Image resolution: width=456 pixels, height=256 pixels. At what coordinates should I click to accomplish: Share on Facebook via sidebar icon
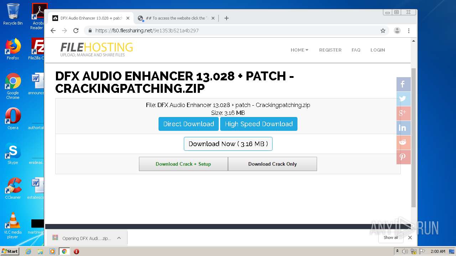(x=404, y=84)
